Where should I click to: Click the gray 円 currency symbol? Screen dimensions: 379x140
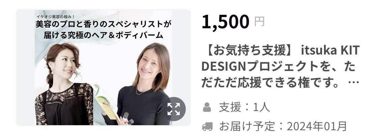(259, 22)
